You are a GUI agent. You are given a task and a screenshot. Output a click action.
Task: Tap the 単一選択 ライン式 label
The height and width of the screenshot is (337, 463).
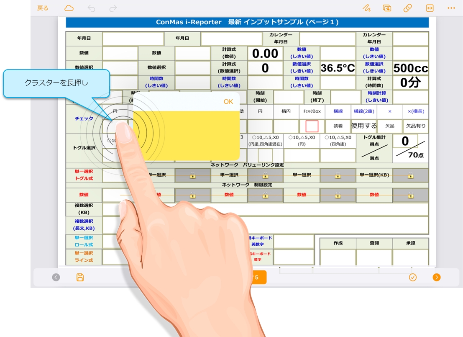84,257
